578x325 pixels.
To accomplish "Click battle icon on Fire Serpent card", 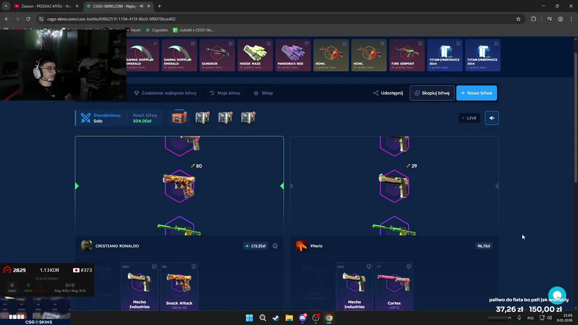I will tap(420, 43).
